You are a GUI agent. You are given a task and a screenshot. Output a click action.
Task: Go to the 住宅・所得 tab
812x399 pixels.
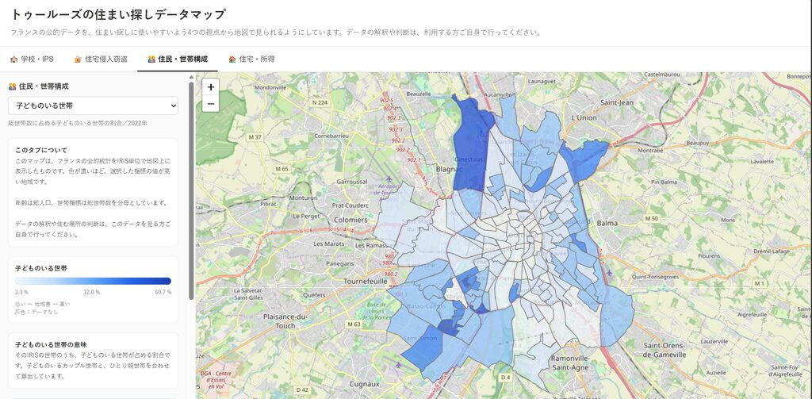(251, 59)
